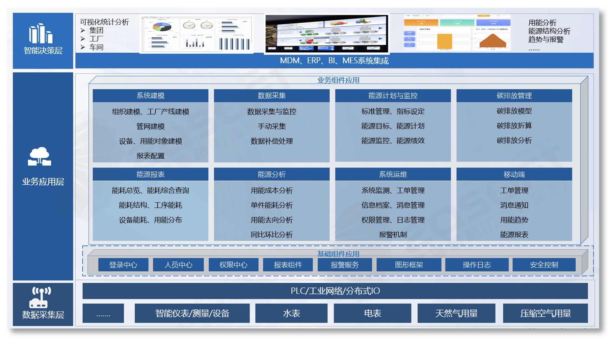This screenshot has height=339, width=611.
Task: Click the 安全控制 button
Action: tap(544, 265)
